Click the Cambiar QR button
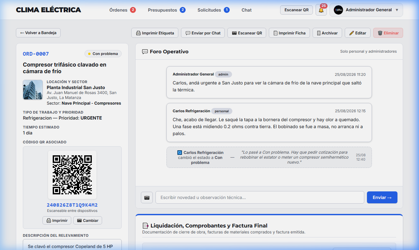Image resolution: width=419 pixels, height=250 pixels. pos(88,221)
